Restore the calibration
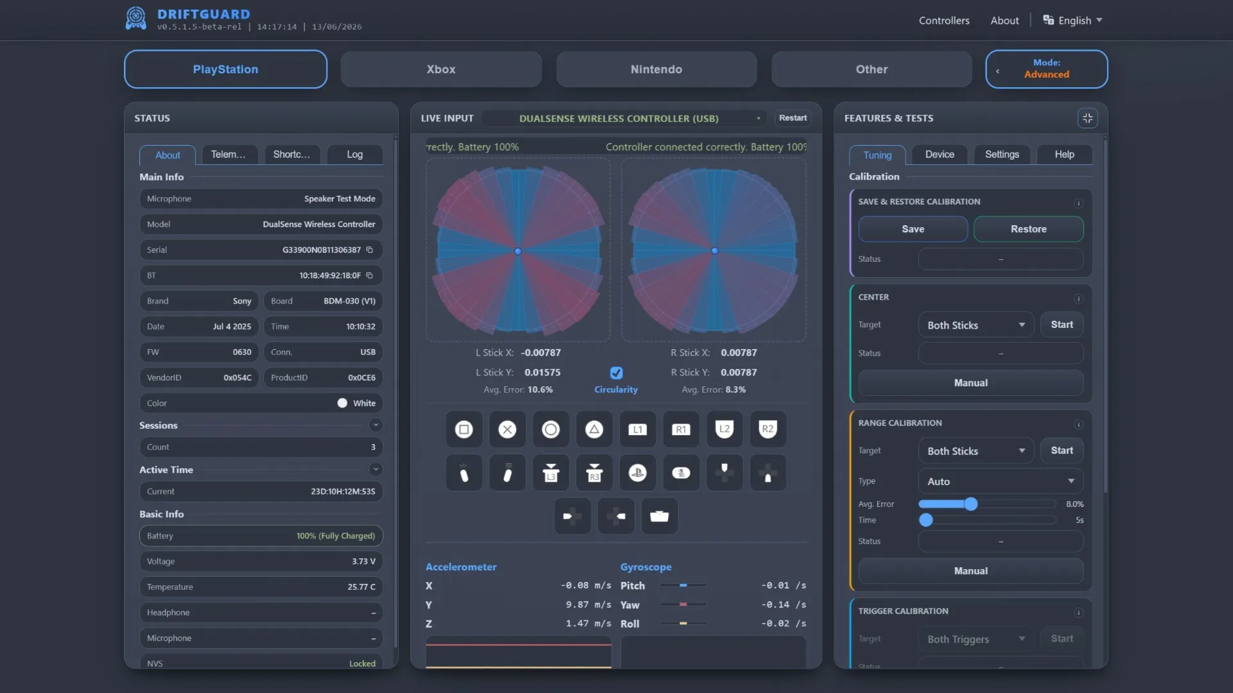The height and width of the screenshot is (693, 1233). pyautogui.click(x=1028, y=229)
